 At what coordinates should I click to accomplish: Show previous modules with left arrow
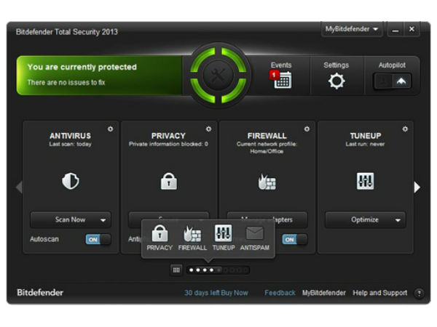click(19, 187)
